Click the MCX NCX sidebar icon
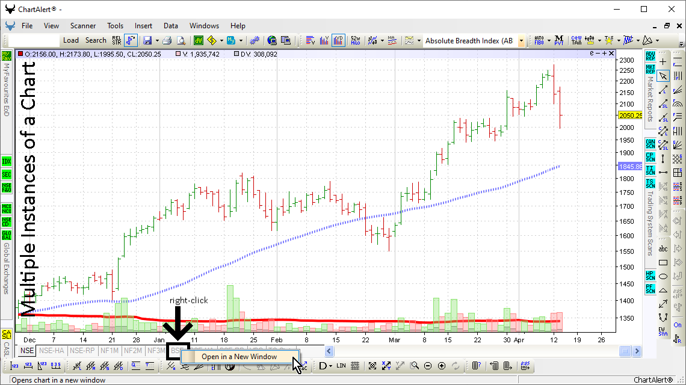 (x=6, y=208)
